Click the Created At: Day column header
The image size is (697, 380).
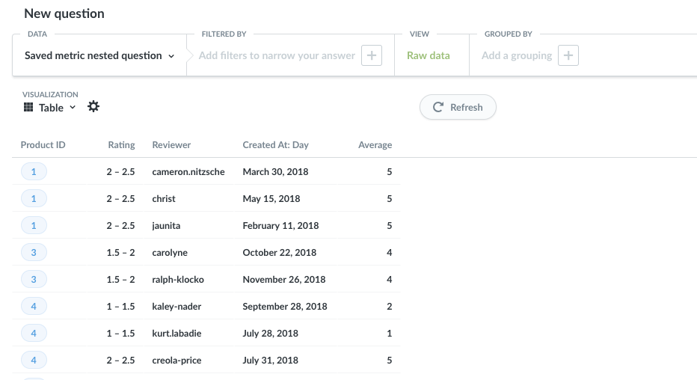click(275, 145)
